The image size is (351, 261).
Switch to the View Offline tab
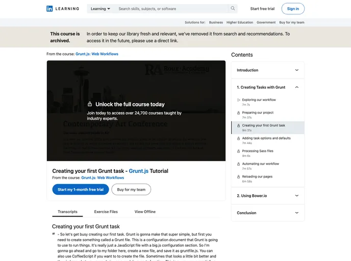pos(145,212)
